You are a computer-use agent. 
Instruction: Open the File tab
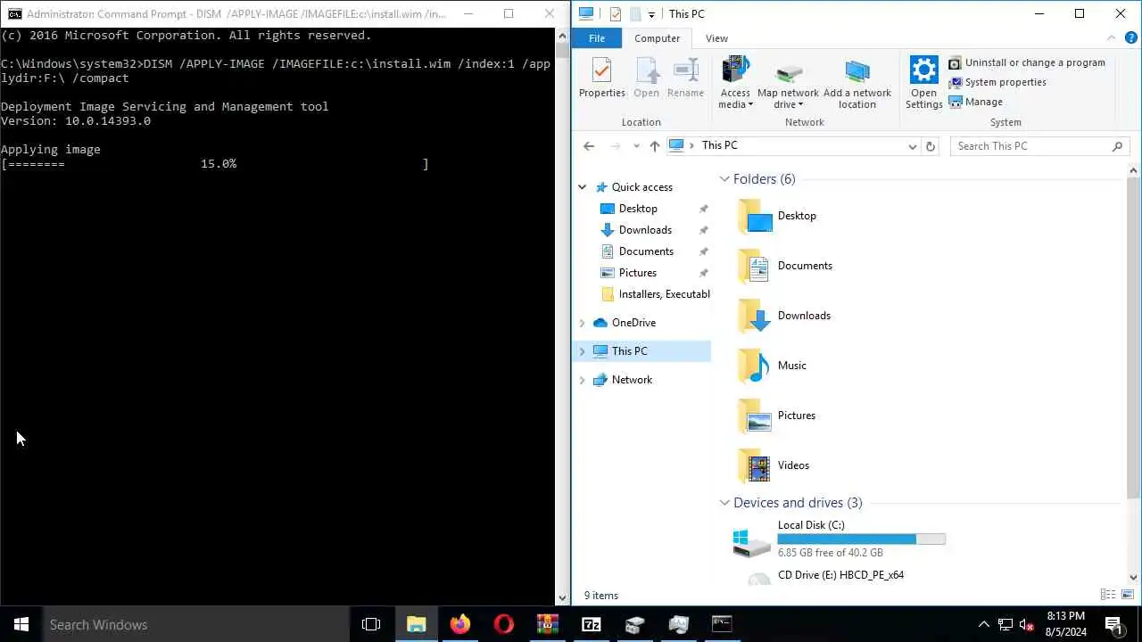(597, 38)
